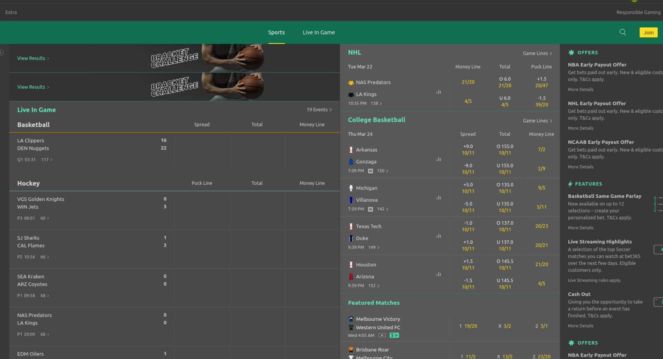
Task: Select Melbourne Victory win at 19/20
Action: pos(468,326)
